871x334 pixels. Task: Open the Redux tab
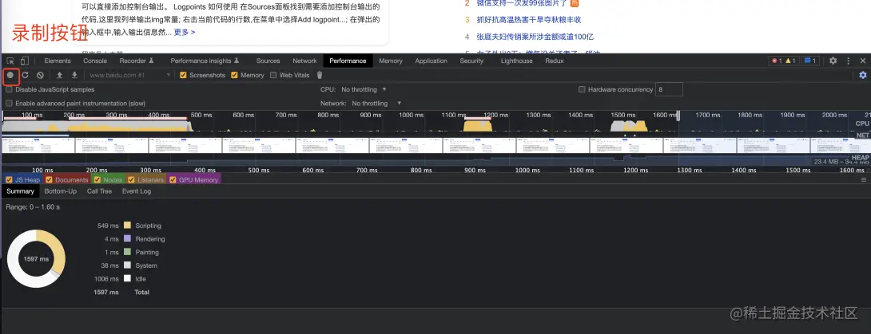point(555,61)
